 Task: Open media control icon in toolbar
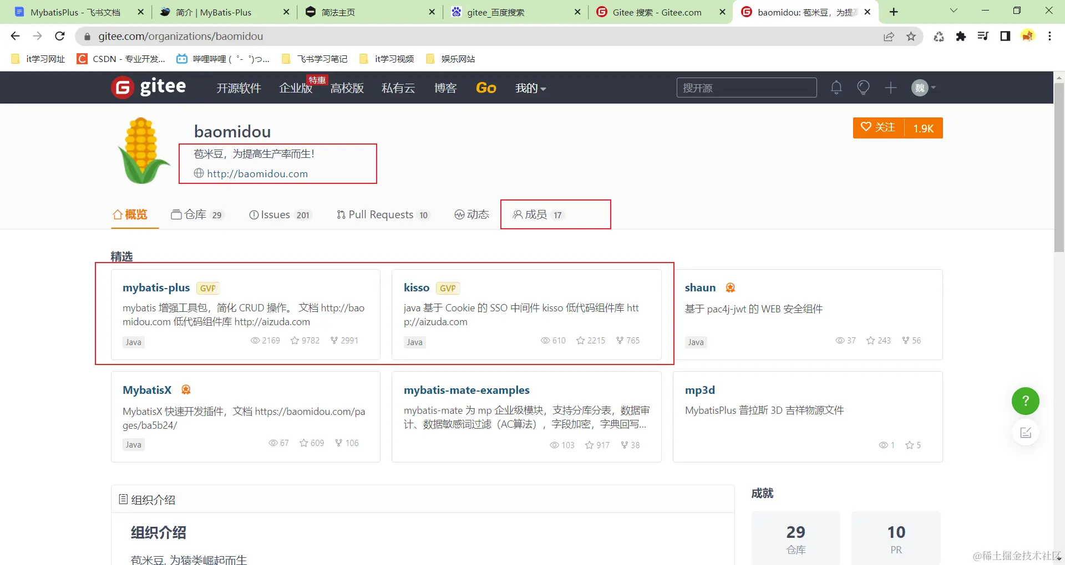point(983,37)
